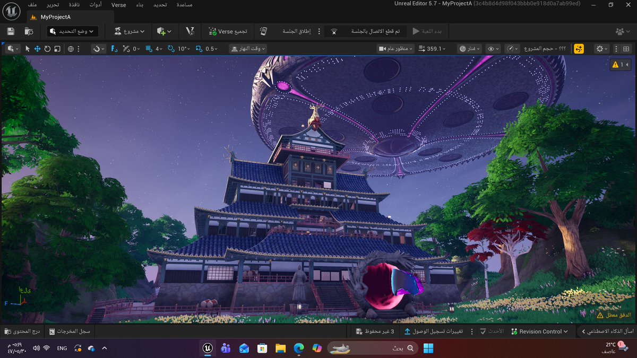Open the تحديد select menu
Viewport: 637px width, 358px height.
pyautogui.click(x=159, y=5)
